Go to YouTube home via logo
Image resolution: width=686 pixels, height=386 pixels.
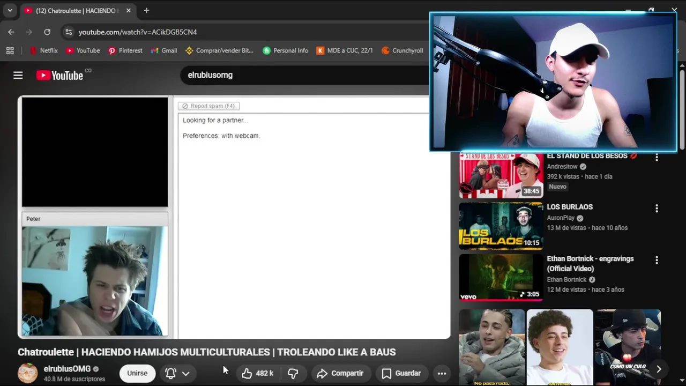59,76
